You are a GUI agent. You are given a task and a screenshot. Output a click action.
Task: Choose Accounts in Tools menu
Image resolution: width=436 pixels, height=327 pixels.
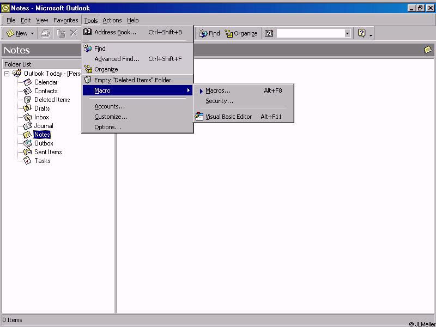point(138,106)
